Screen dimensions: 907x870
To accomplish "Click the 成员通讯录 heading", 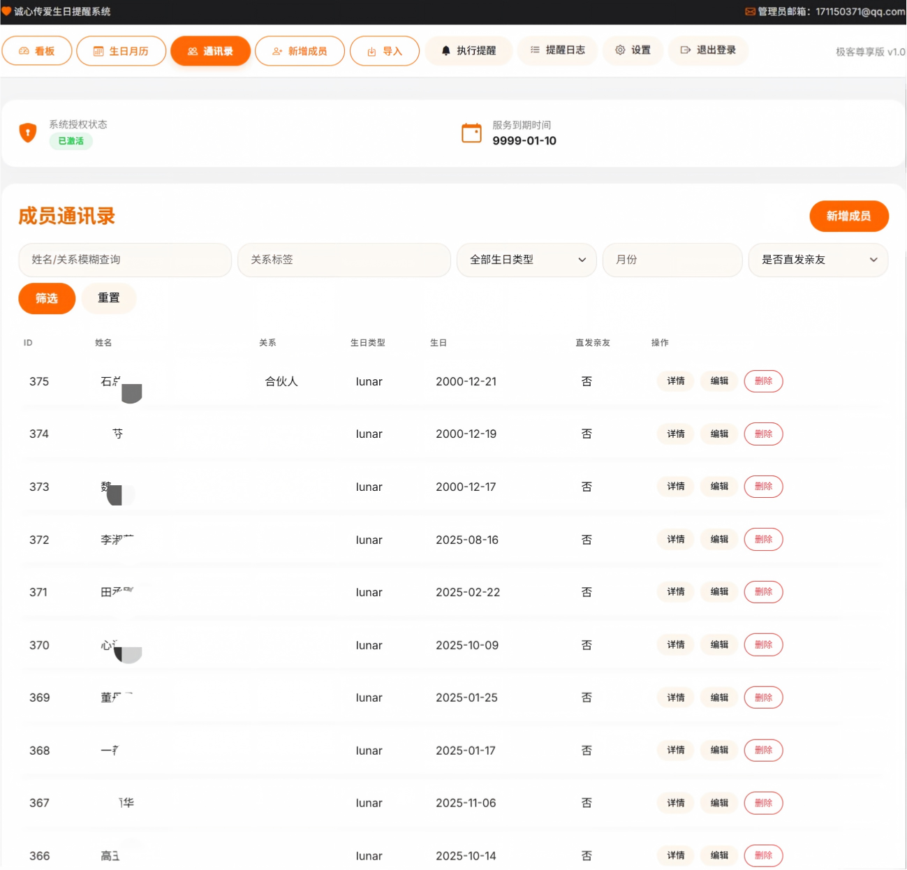I will (67, 216).
